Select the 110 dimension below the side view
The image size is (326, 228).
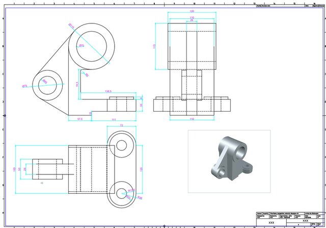tap(192, 119)
